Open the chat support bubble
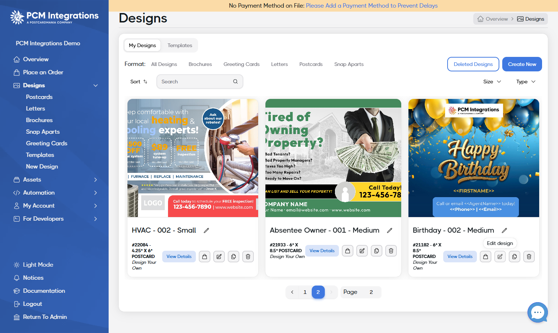Viewport: 558px width, 333px height. tap(538, 312)
